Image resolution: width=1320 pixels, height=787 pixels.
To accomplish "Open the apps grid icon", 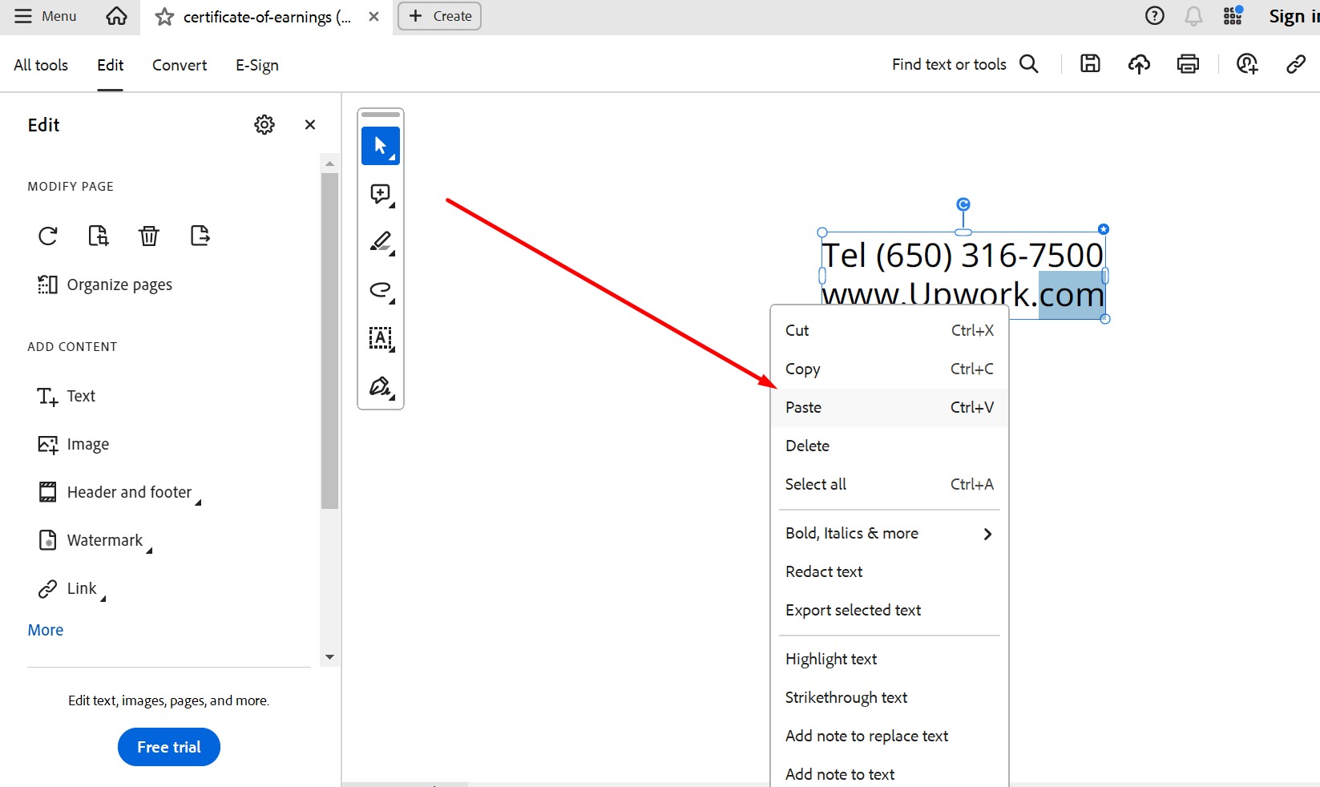I will 1233,16.
